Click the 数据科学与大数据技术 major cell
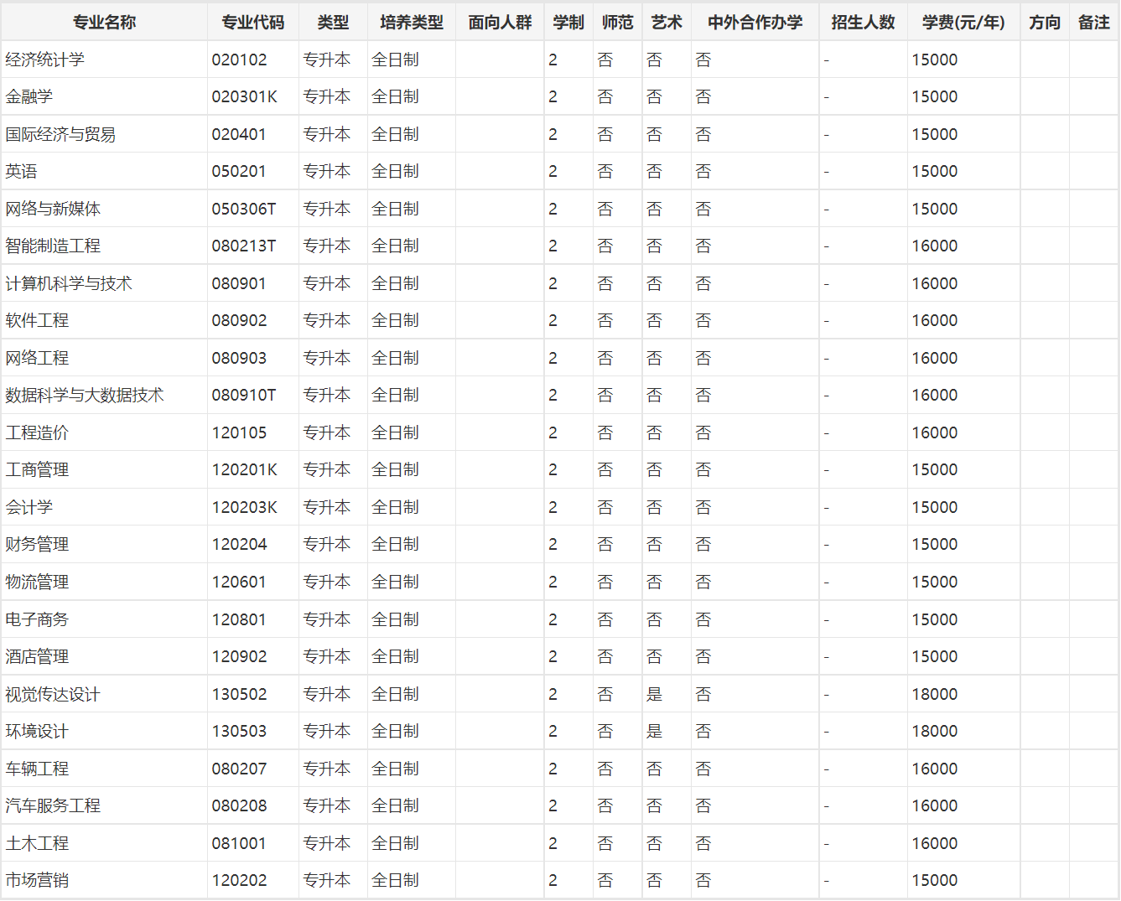 85,396
